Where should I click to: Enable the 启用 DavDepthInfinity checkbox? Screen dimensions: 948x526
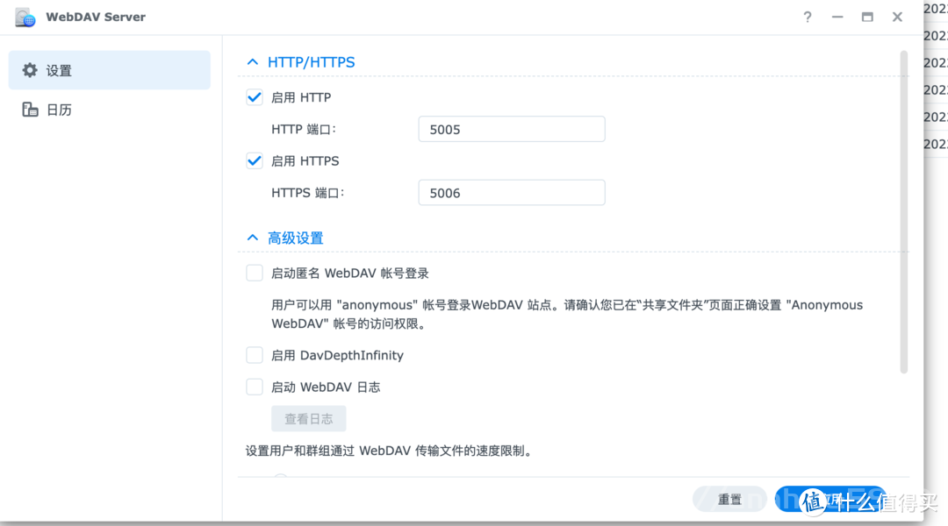click(255, 355)
